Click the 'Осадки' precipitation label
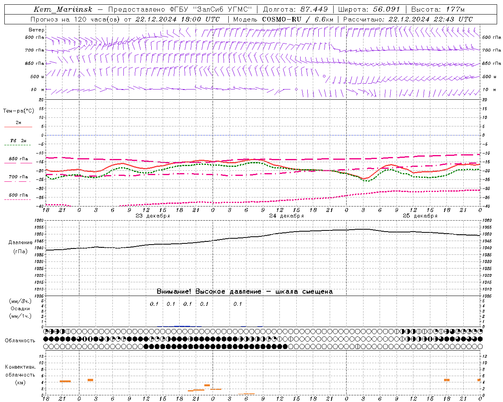The width and height of the screenshot is (503, 402). (x=20, y=309)
